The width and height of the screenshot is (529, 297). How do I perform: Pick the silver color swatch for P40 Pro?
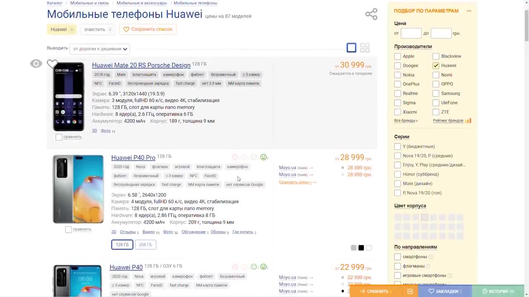pos(353,248)
